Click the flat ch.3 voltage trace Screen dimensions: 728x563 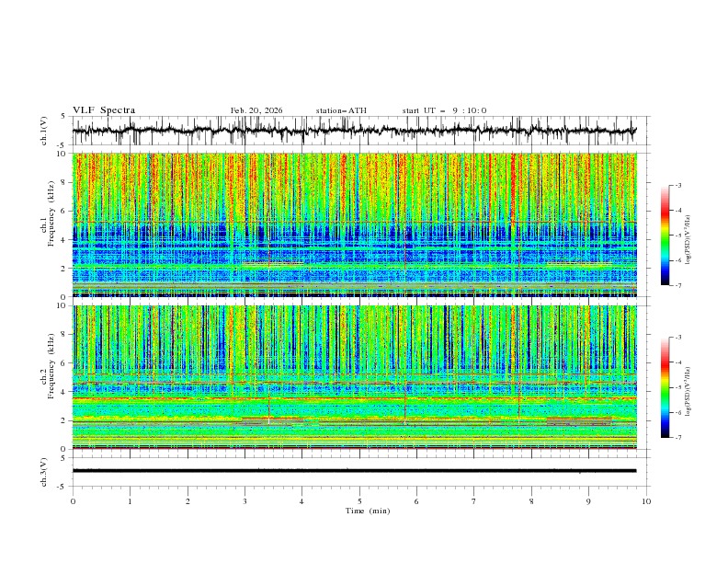(x=354, y=471)
